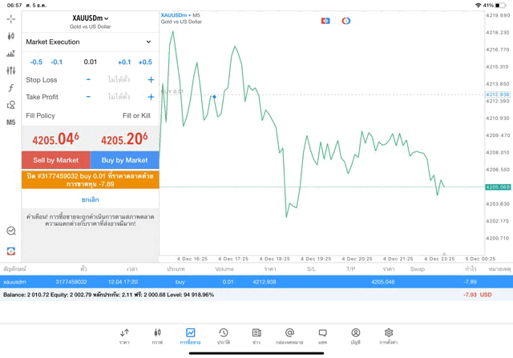Open the mailbox @ icon
Viewport: 513px width, 358px height.
[x=289, y=336]
